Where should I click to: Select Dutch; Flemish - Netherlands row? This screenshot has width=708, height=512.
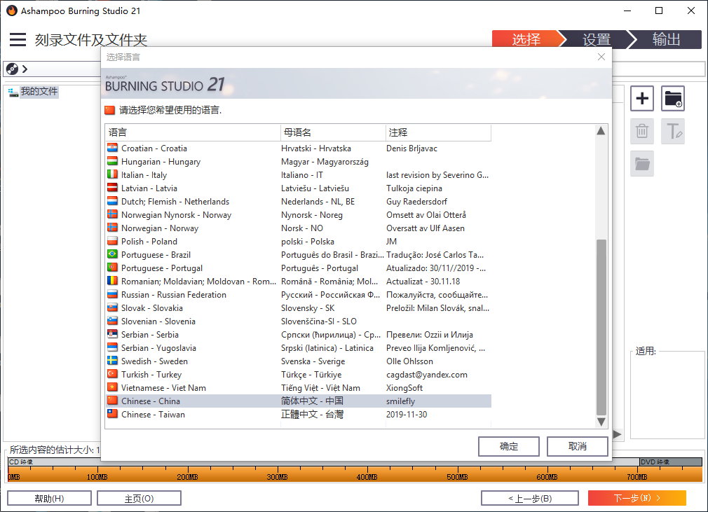tap(299, 202)
